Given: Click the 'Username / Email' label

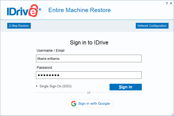Looking at the screenshot, I should pyautogui.click(x=51, y=50).
